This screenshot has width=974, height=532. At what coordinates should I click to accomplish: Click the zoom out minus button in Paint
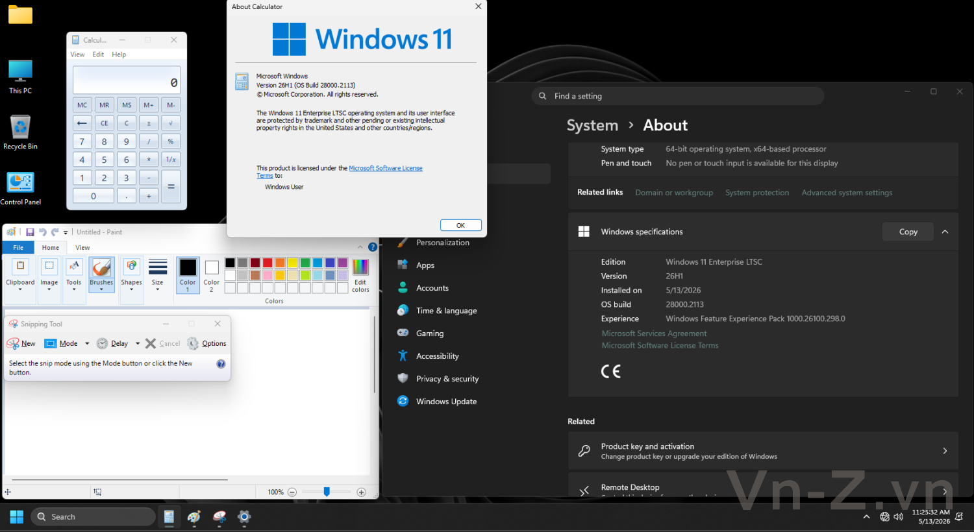[x=292, y=492]
